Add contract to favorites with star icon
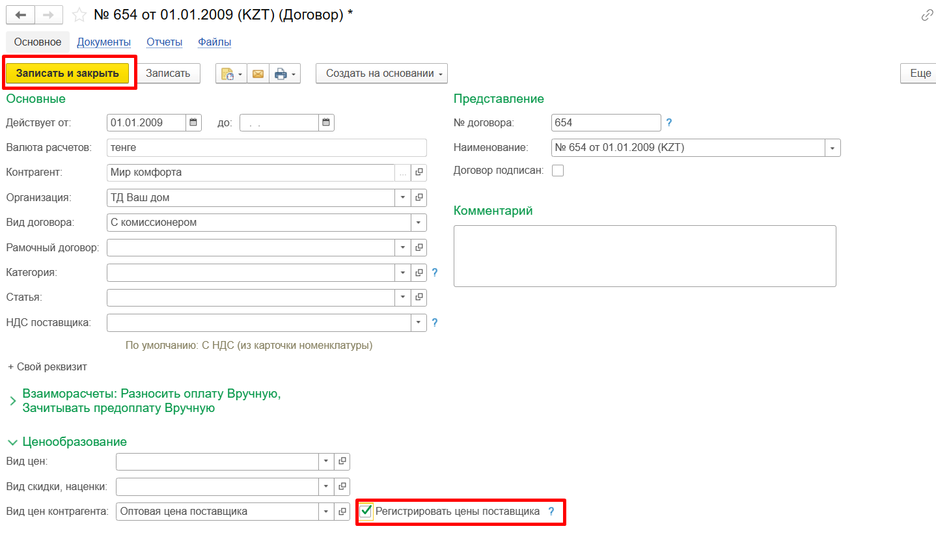The image size is (936, 535). click(79, 15)
